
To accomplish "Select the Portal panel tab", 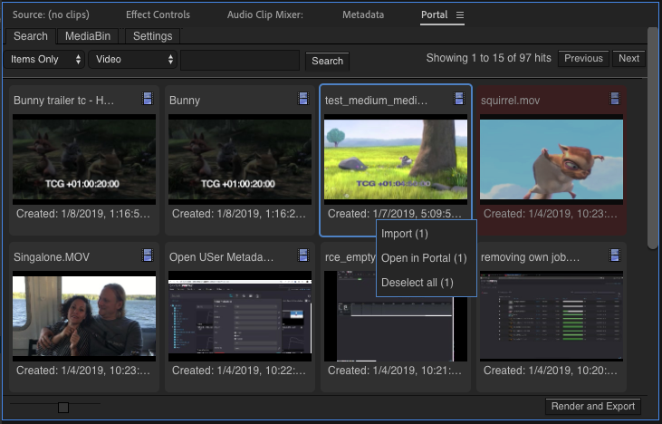I will (x=434, y=14).
